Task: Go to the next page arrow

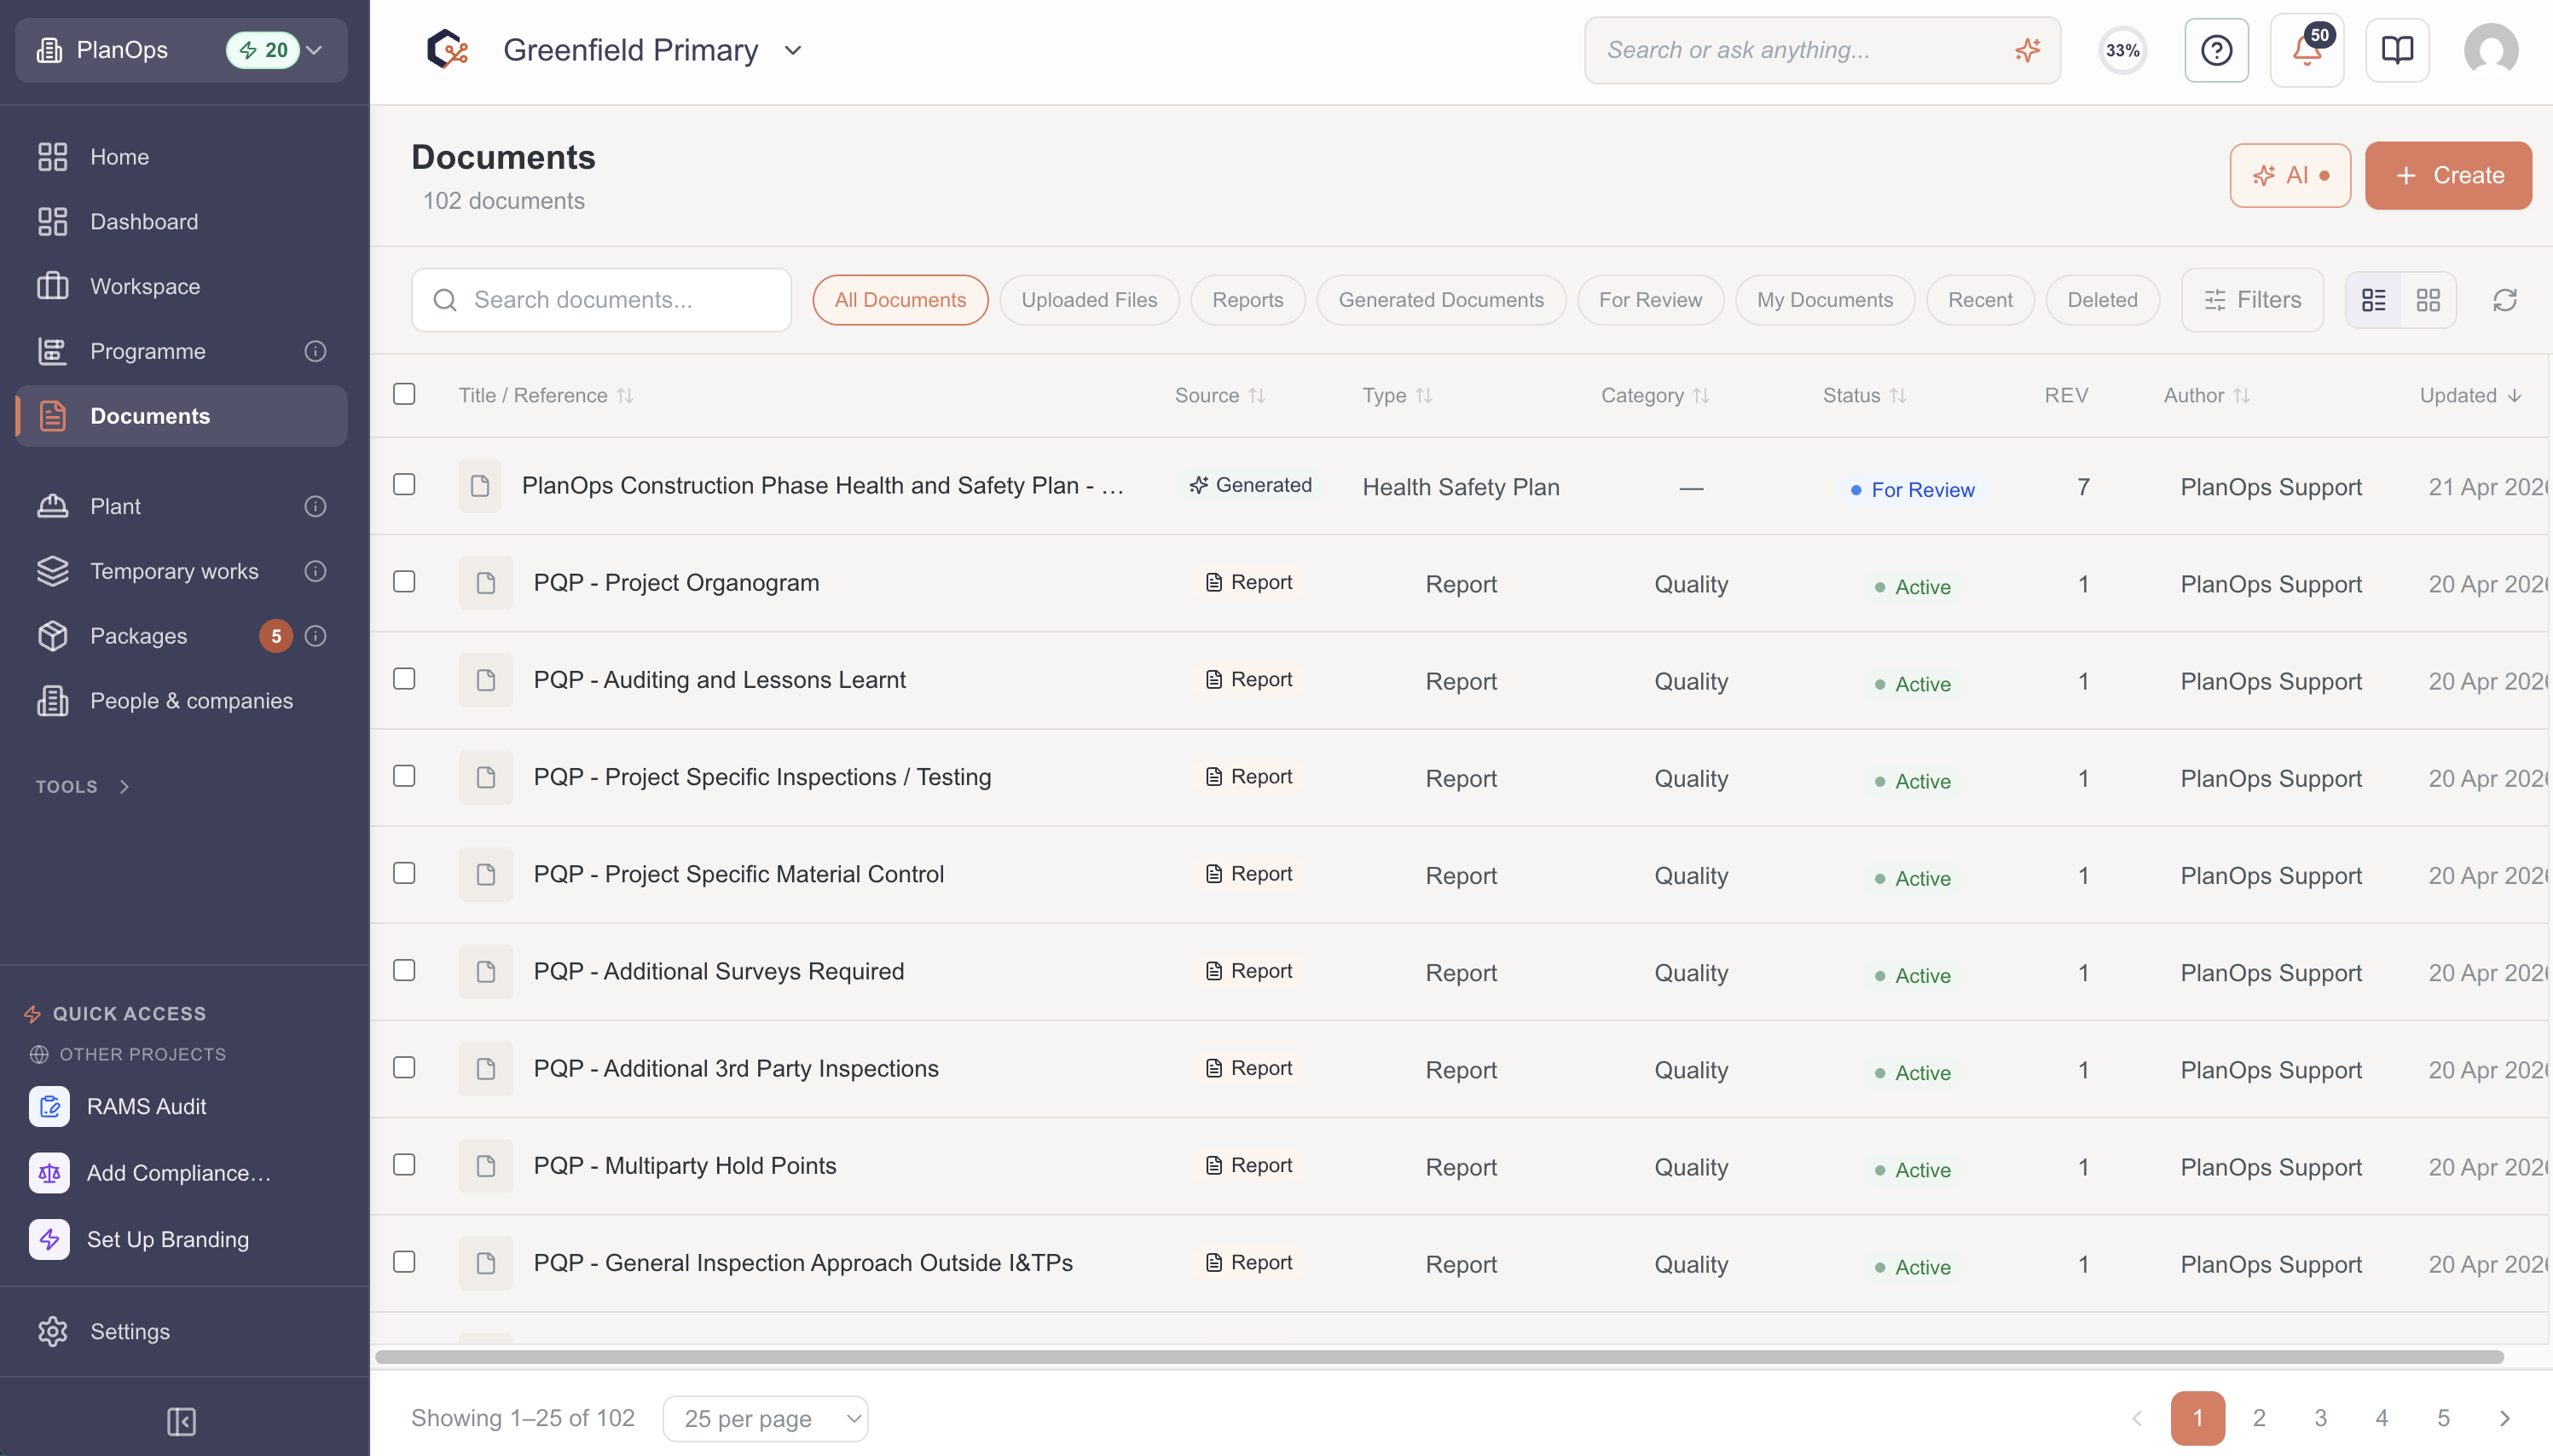Action: pos(2504,1418)
